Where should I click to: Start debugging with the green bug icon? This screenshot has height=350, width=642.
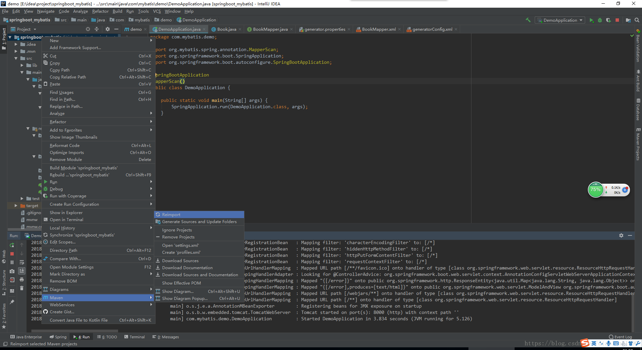click(x=600, y=20)
